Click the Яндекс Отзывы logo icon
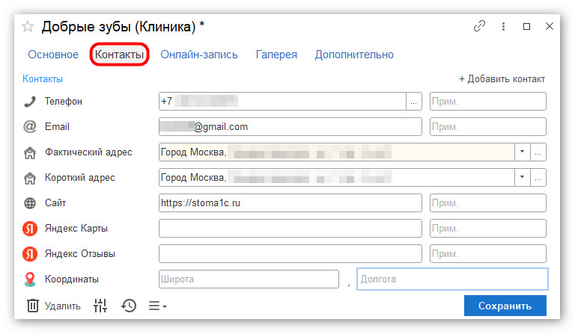 pos(30,254)
